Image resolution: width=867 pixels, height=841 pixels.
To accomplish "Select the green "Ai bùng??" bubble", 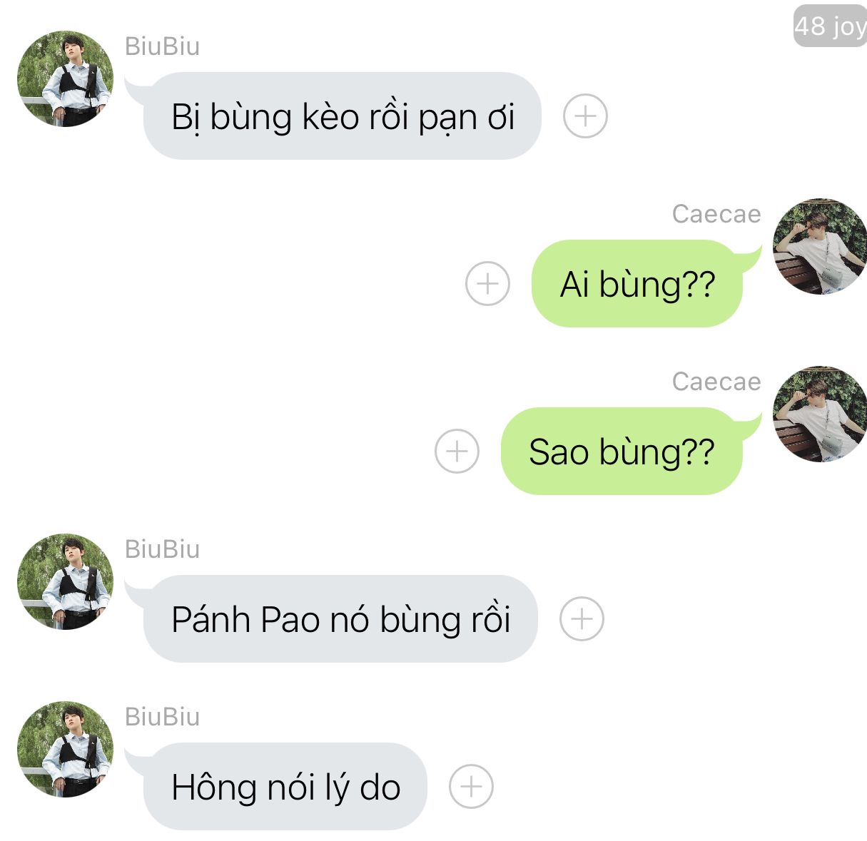I will coord(637,283).
